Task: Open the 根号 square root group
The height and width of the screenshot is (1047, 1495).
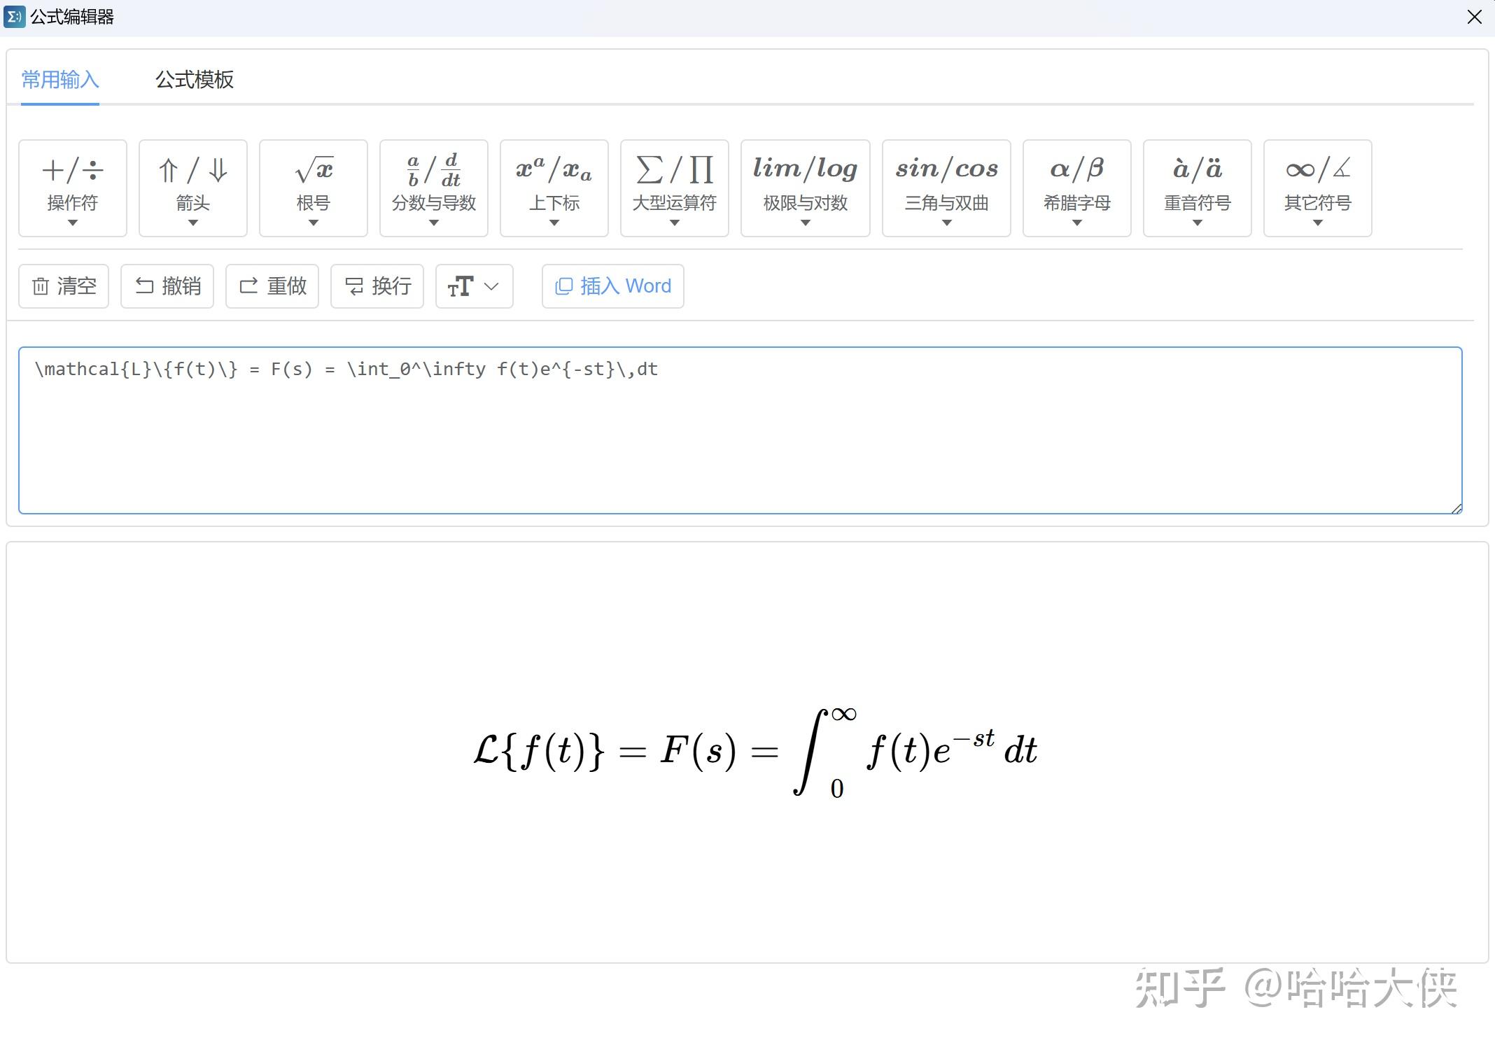Action: 314,188
